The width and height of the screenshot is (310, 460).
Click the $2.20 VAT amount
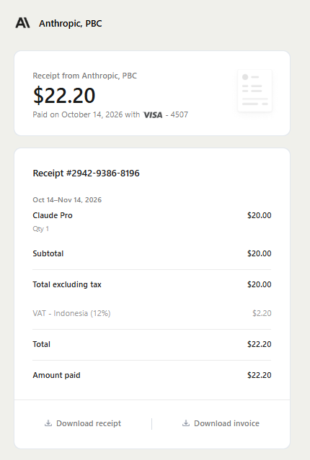pos(262,313)
